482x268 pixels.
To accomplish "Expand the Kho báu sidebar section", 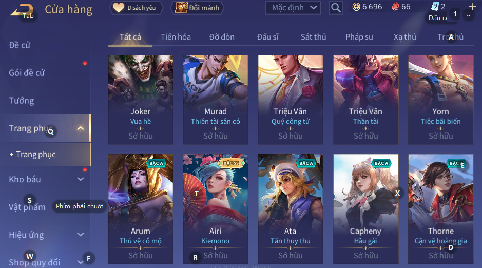I will click(81, 179).
